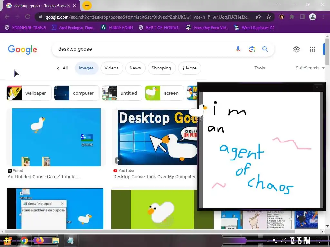Click the vertical page scrollbar

[x=327, y=51]
